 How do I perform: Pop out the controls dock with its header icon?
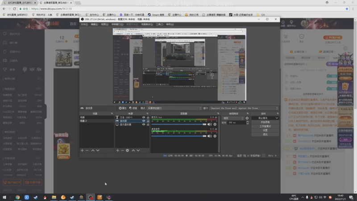pyautogui.click(x=278, y=113)
